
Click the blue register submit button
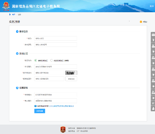(x=40, y=111)
